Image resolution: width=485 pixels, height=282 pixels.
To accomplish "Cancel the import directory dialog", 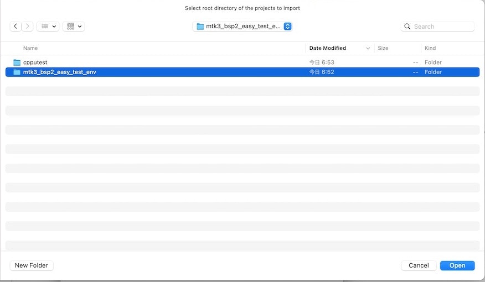I will pyautogui.click(x=419, y=265).
